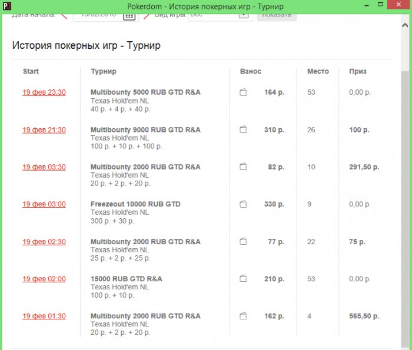Click the vertical scrollbar thumb
The height and width of the screenshot is (350, 412).
tap(405, 209)
